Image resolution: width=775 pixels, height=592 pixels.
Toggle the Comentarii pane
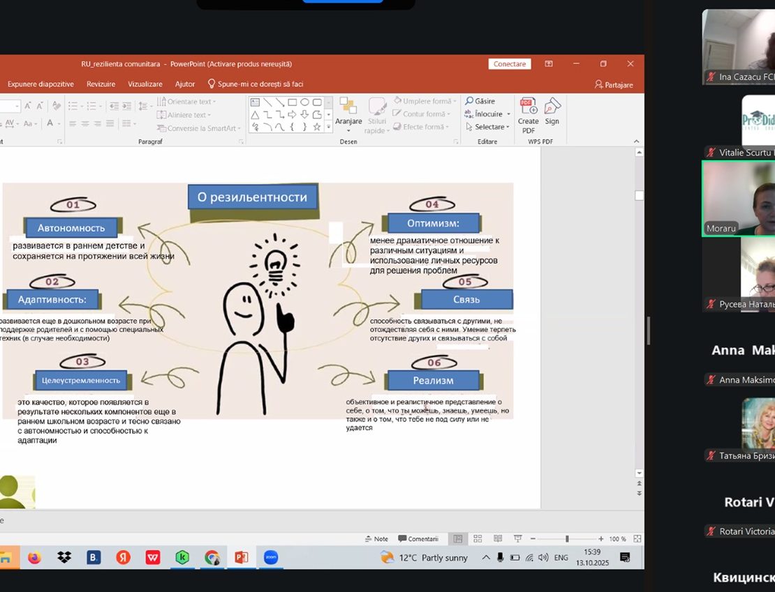point(418,539)
